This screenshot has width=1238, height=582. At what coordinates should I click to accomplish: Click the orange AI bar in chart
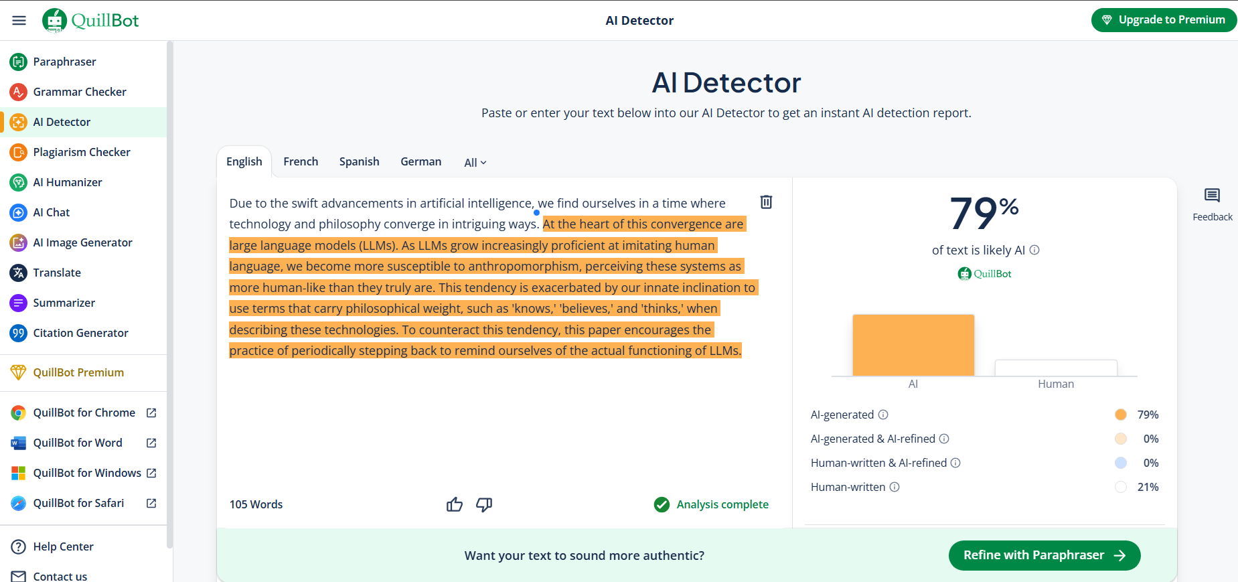[913, 345]
